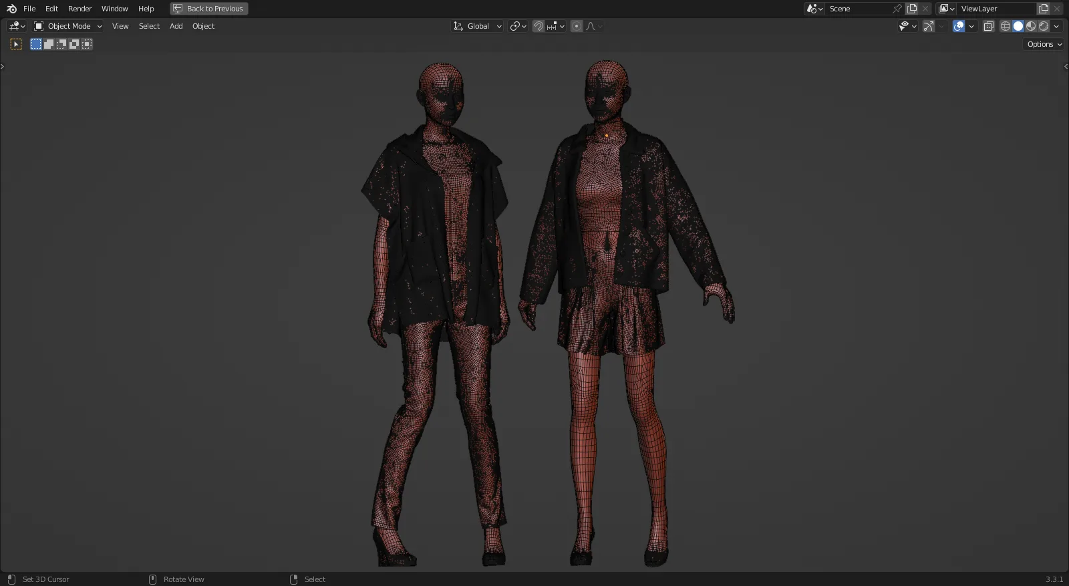Image resolution: width=1069 pixels, height=586 pixels.
Task: Toggle X-ray mode
Action: point(989,26)
